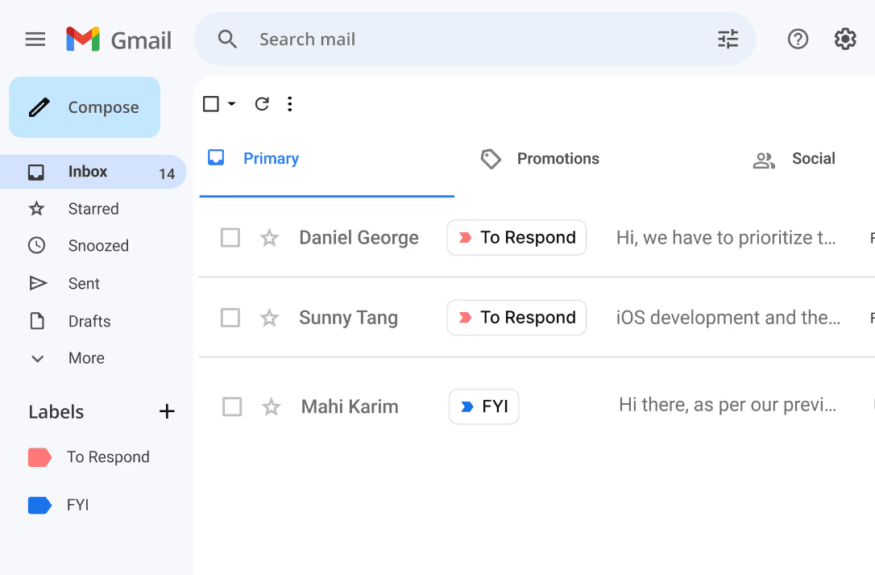
Task: Star the Mahi Karim email
Action: [272, 406]
